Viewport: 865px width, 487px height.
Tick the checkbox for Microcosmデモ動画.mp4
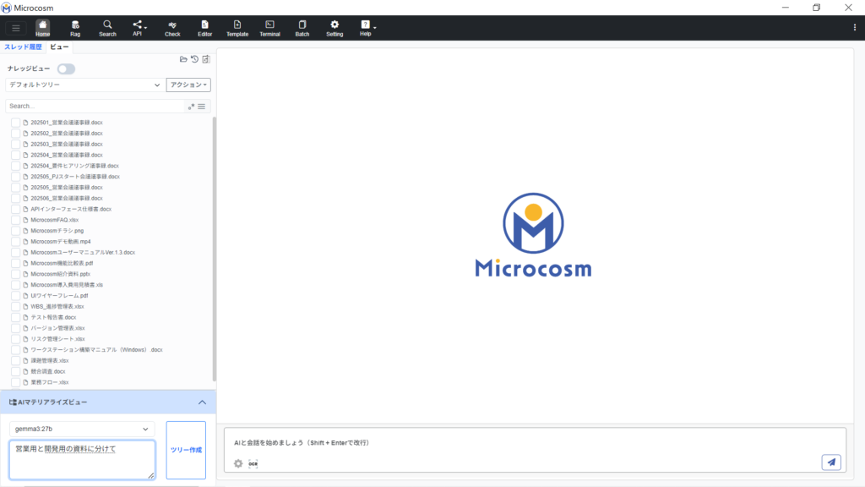(15, 241)
